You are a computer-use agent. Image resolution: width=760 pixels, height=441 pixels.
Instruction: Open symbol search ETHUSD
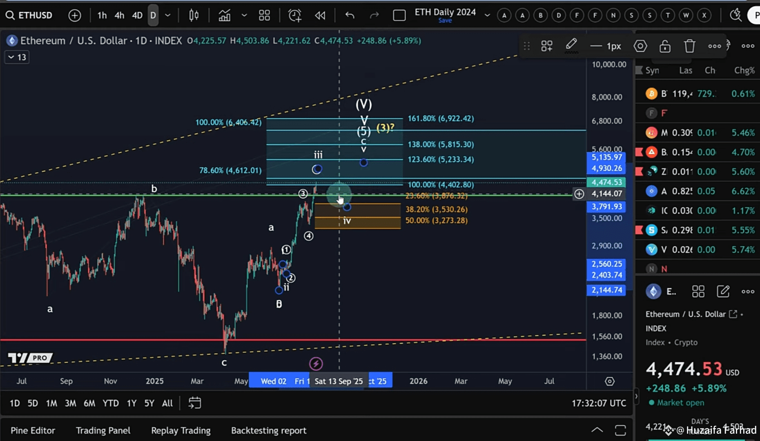coord(29,16)
